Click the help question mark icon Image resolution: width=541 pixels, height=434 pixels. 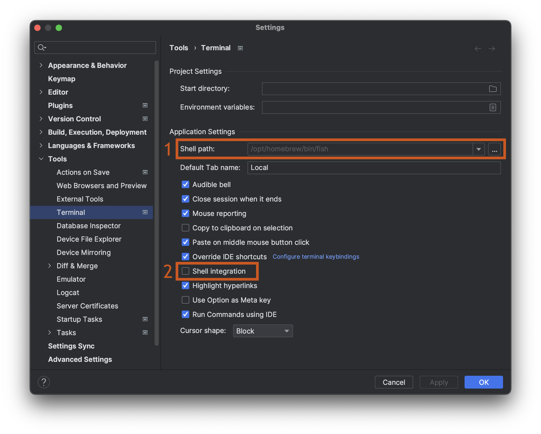point(44,382)
